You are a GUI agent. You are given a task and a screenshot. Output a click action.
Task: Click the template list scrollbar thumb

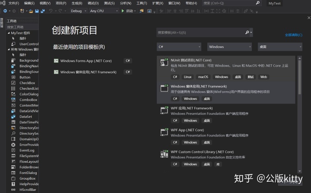click(x=299, y=77)
